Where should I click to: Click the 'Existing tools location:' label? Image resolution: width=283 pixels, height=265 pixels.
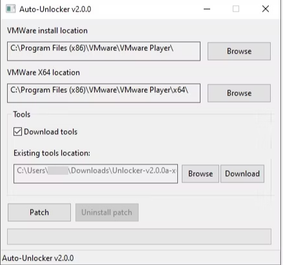click(52, 153)
